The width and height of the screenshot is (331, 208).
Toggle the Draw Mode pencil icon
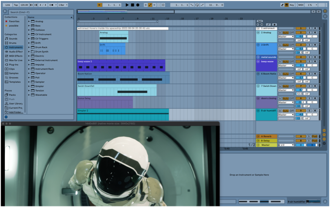point(282,5)
